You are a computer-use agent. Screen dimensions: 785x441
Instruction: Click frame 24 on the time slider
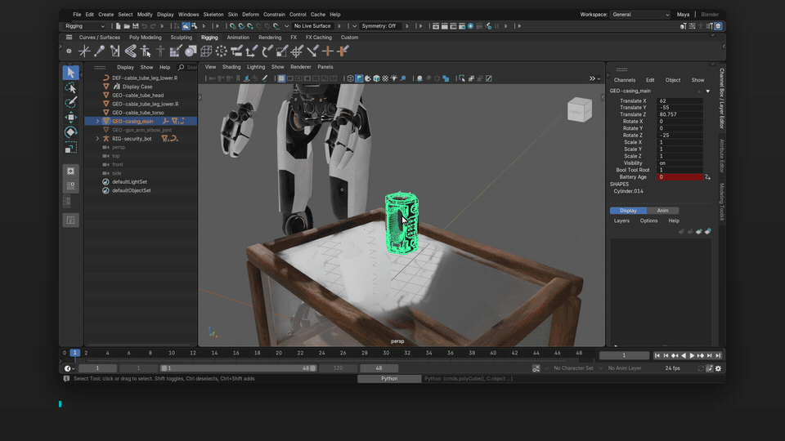[321, 353]
